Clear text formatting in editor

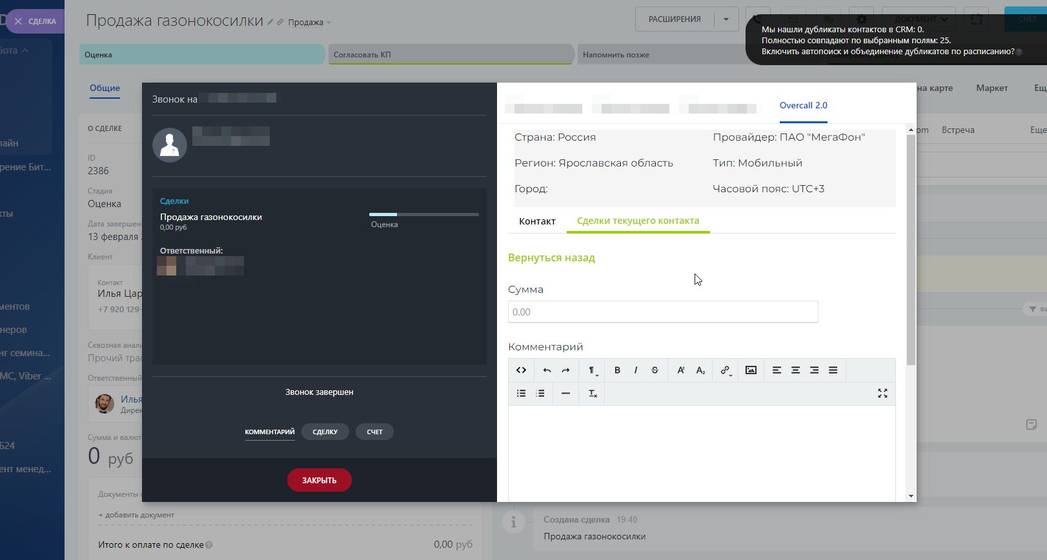pyautogui.click(x=593, y=394)
